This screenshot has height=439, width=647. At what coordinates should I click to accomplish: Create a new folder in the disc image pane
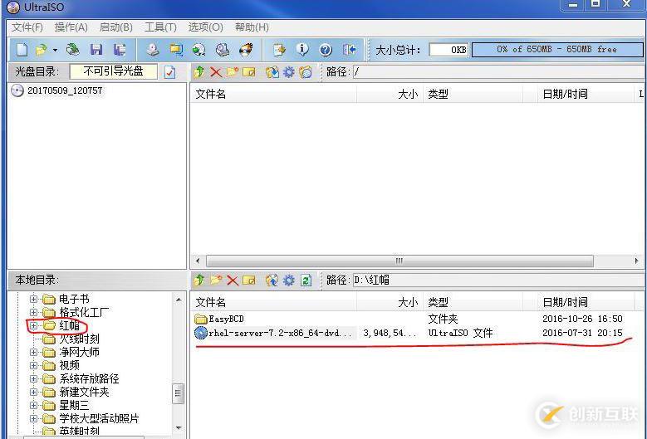233,72
